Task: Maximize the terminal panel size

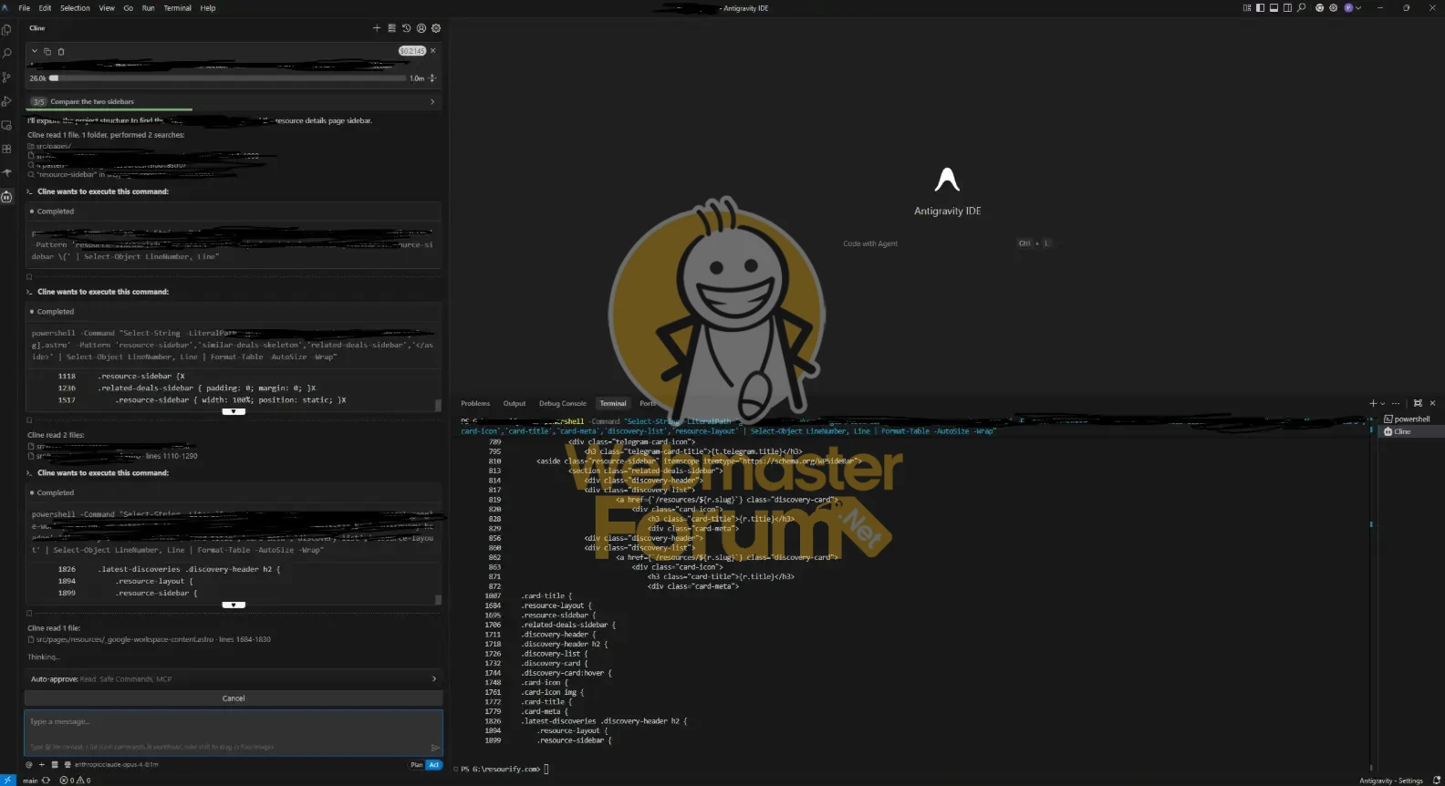Action: tap(1418, 403)
